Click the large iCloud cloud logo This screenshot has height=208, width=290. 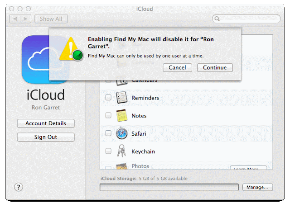[x=45, y=59]
